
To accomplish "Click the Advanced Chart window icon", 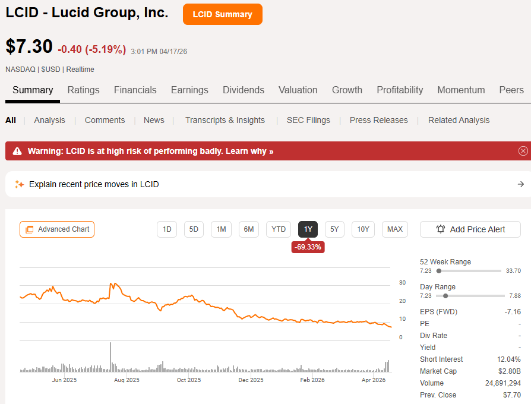I will click(30, 229).
